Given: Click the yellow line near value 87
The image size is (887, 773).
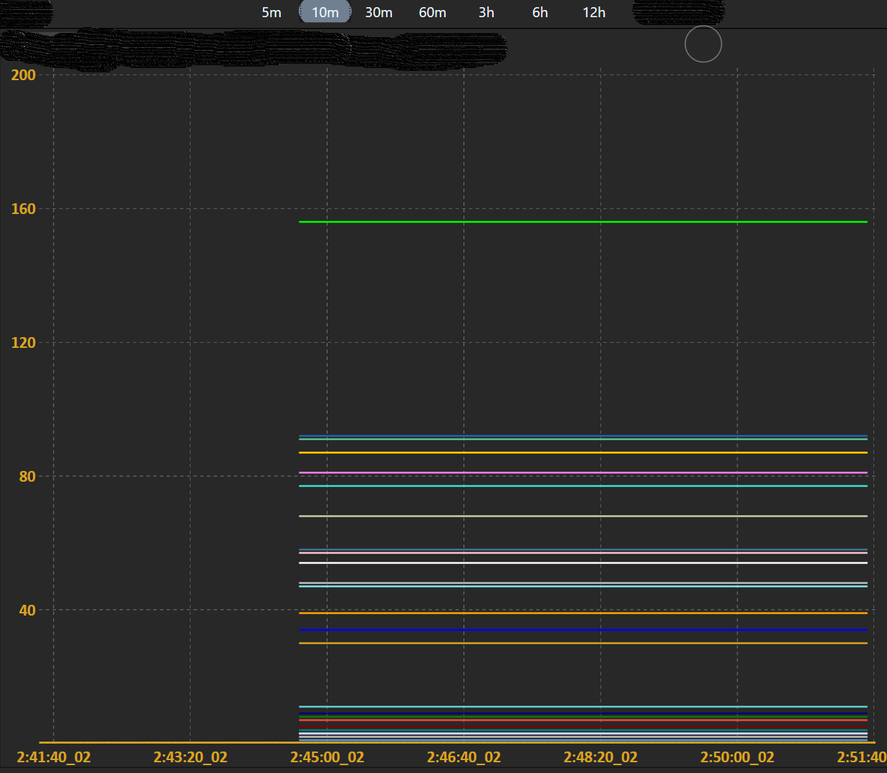Looking at the screenshot, I should (x=573, y=452).
